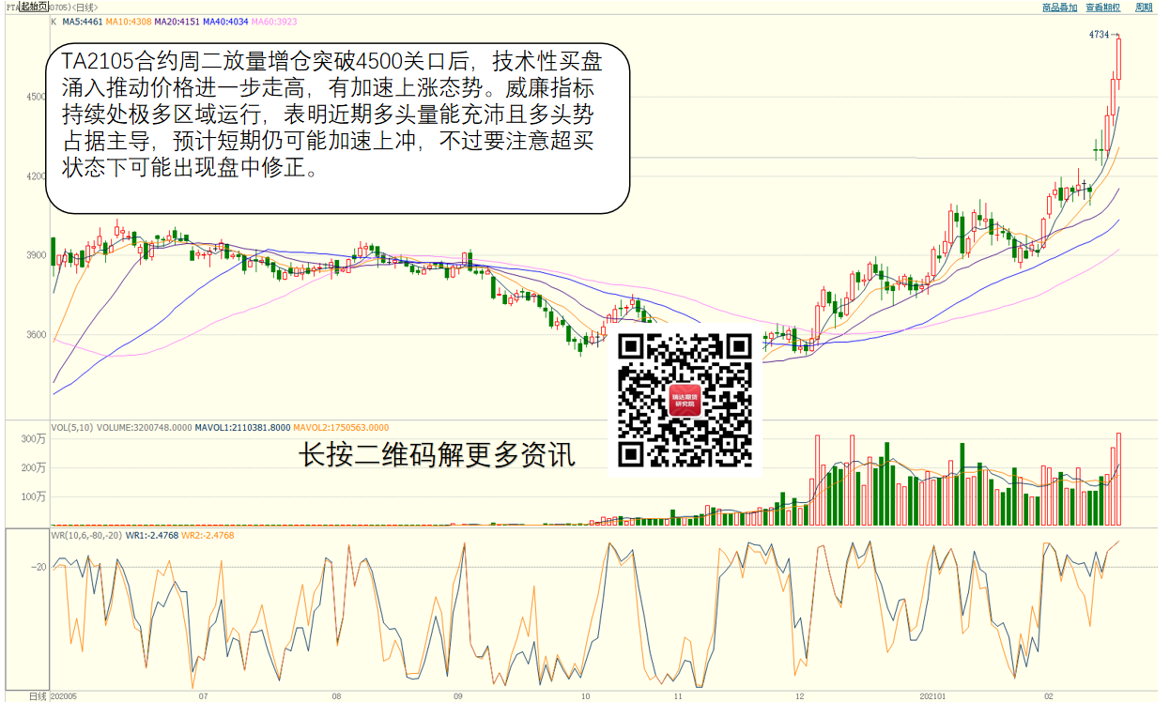The height and width of the screenshot is (702, 1170).
Task: Select the 日线 period label at bottom left
Action: click(38, 696)
